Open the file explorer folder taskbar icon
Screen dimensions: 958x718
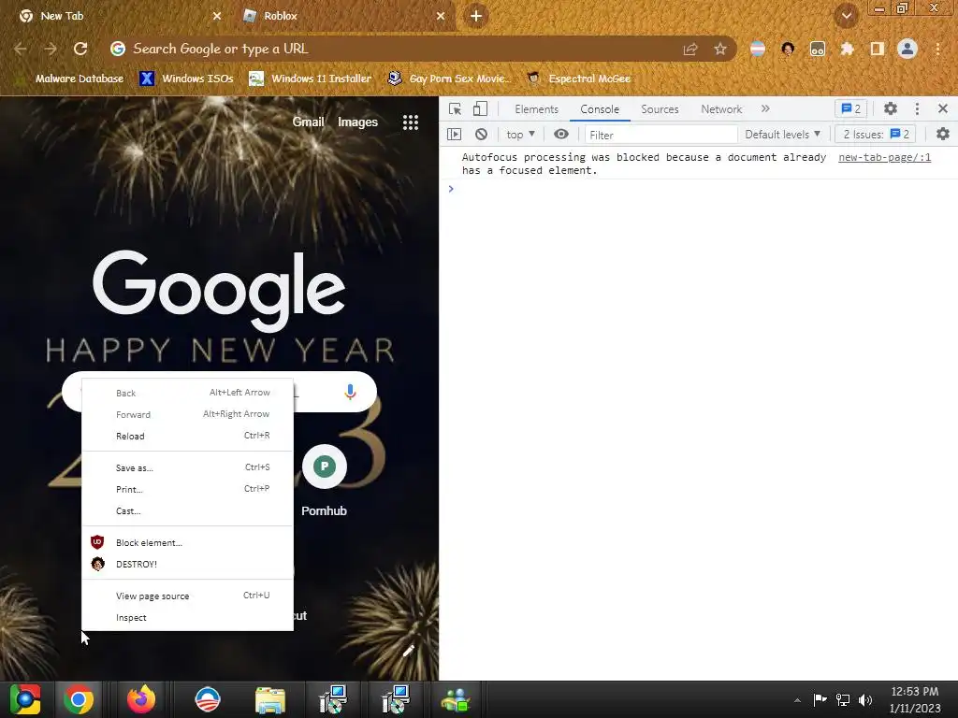tap(270, 699)
